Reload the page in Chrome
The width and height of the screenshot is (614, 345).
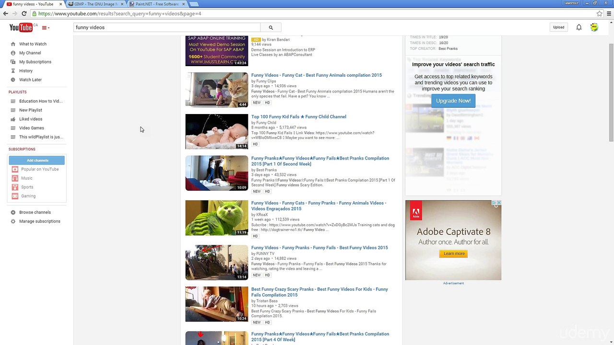click(24, 13)
